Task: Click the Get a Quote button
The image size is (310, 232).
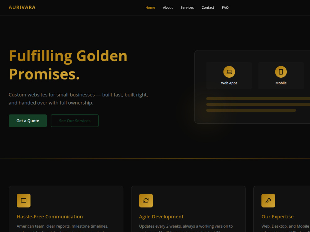Action: [x=28, y=121]
